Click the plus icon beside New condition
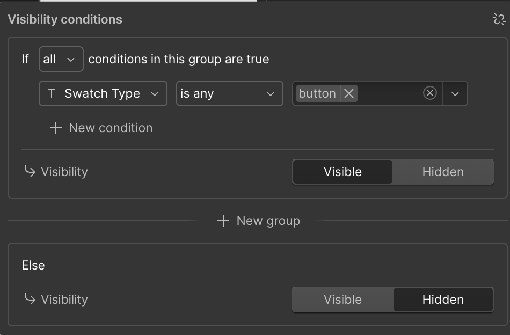The image size is (510, 335). [56, 128]
